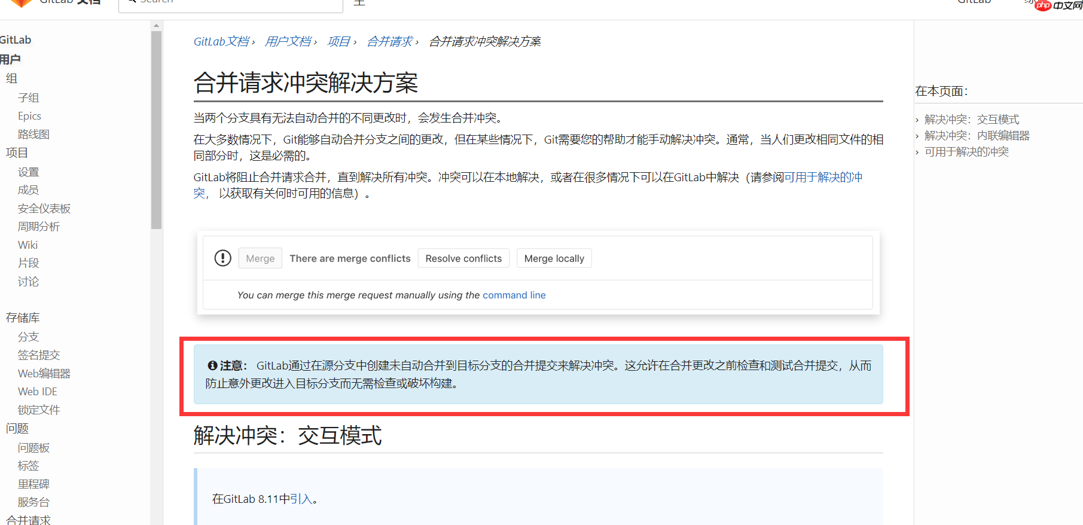Click the There are merge conflicts text
Screen dimensions: 1083x525
click(350, 258)
